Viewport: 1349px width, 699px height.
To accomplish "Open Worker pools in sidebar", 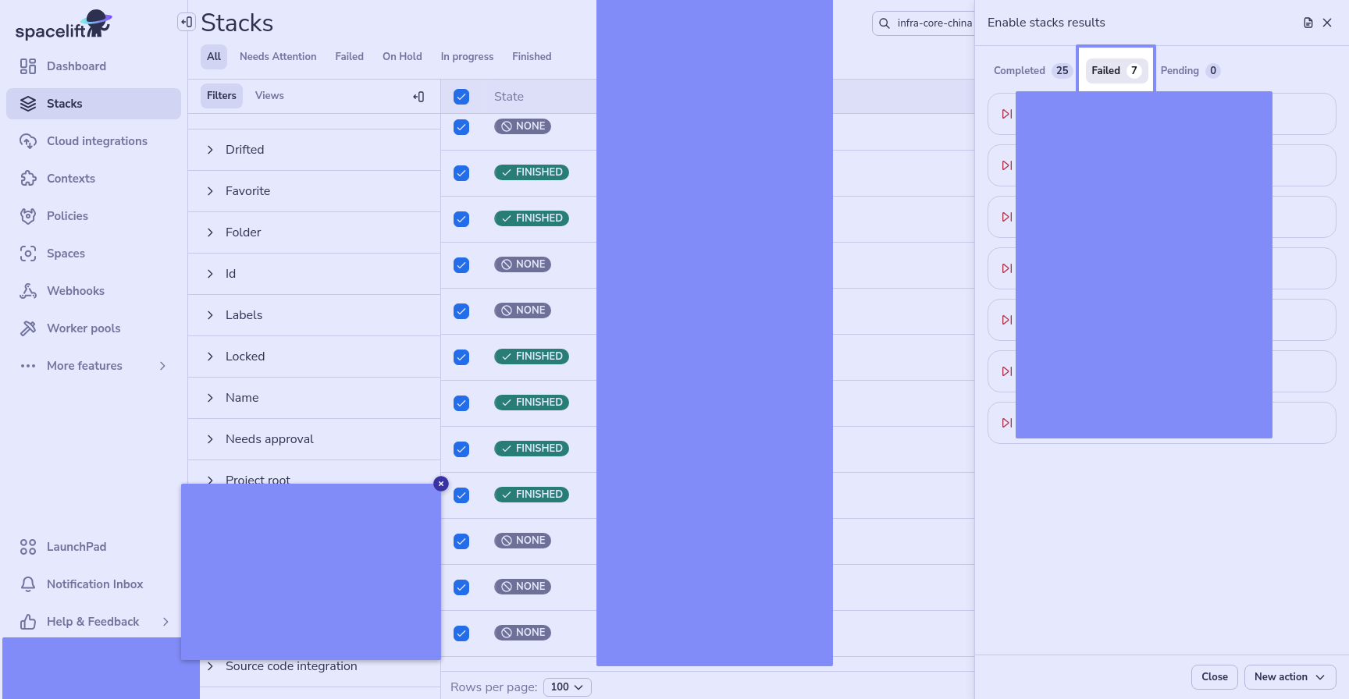I will coord(84,328).
